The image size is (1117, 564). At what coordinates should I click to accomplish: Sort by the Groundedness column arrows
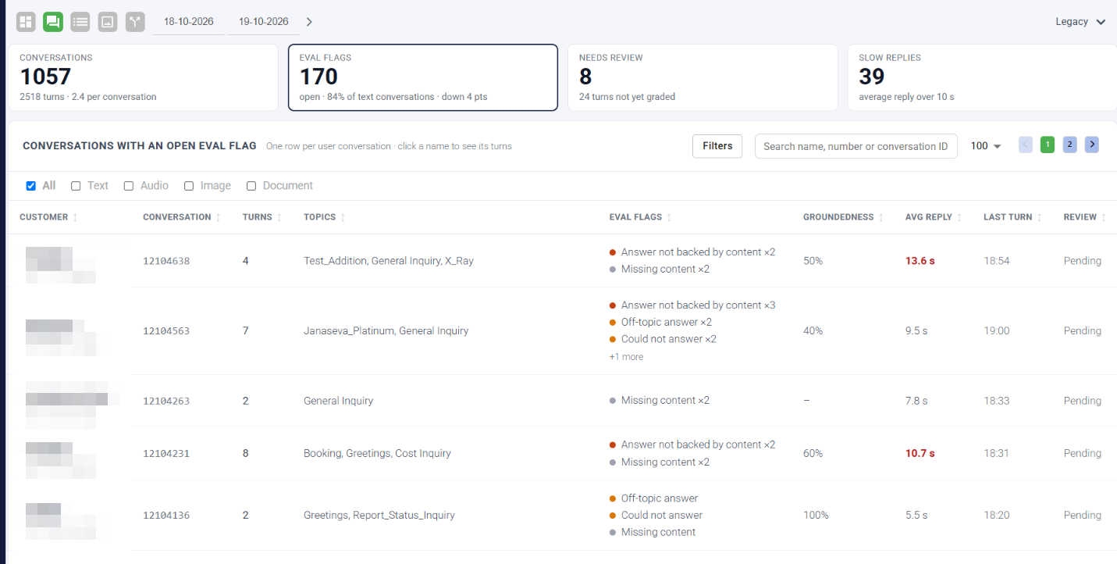tap(881, 217)
